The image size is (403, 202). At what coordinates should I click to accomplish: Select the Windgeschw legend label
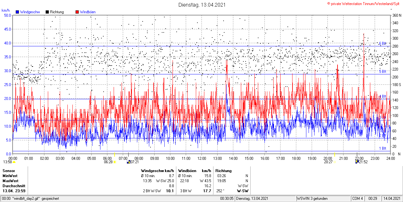30,12
